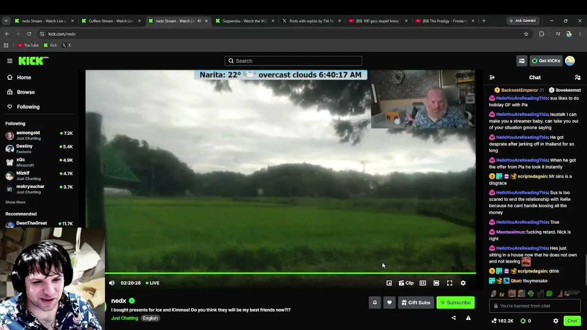
Task: Click the 162.2K channel points icon
Action: (x=494, y=321)
